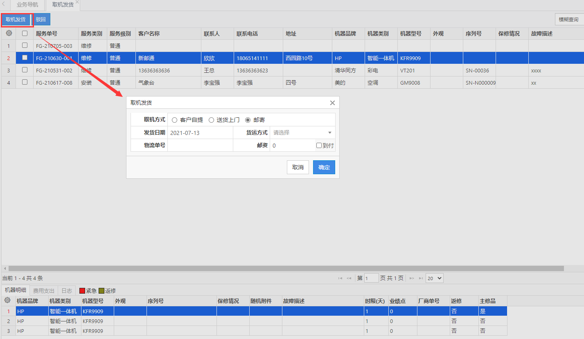Select the row FG-210705-003

click(x=293, y=46)
